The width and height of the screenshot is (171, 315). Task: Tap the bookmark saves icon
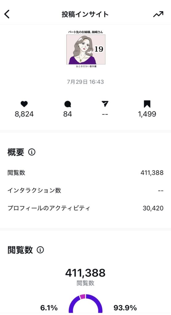point(147,104)
